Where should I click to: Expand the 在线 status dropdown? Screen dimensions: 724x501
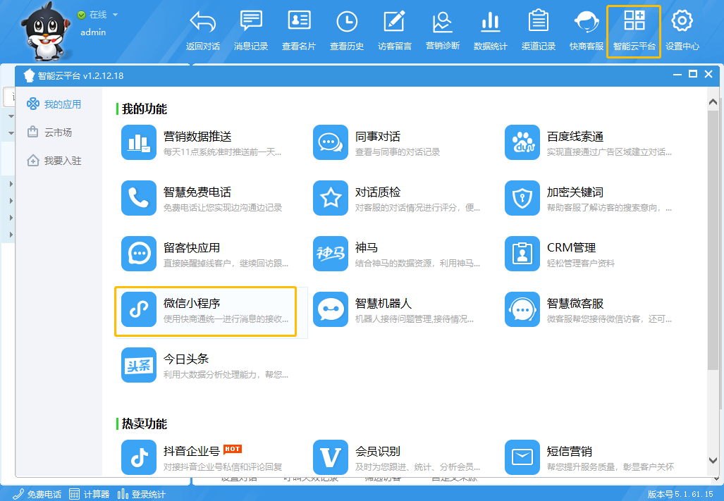pos(115,15)
